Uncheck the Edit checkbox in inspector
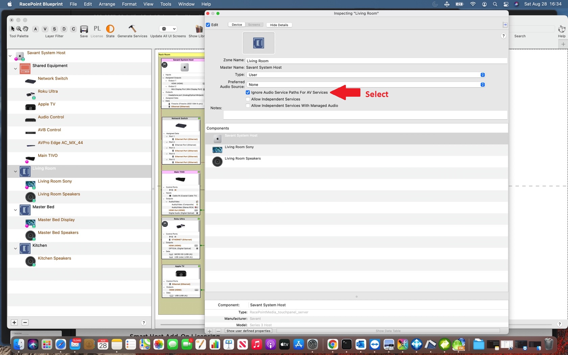This screenshot has width=568, height=355. pos(208,25)
